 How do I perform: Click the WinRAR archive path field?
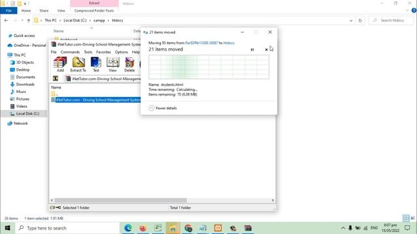[104, 79]
